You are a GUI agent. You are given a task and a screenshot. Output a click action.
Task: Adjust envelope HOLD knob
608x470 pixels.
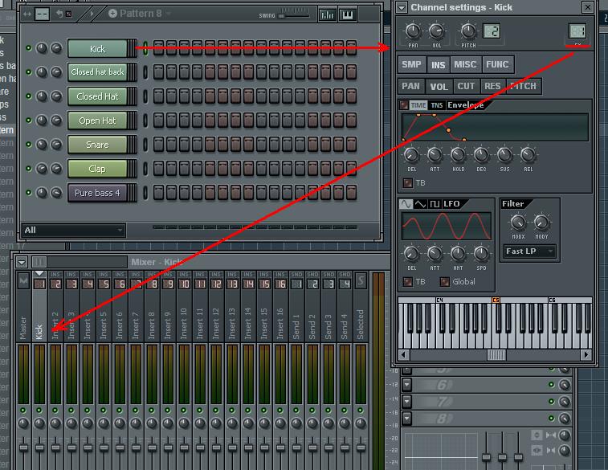point(458,155)
